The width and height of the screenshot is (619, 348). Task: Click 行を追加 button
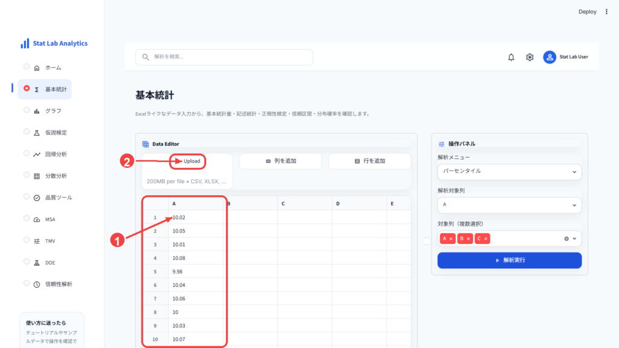[x=370, y=161]
